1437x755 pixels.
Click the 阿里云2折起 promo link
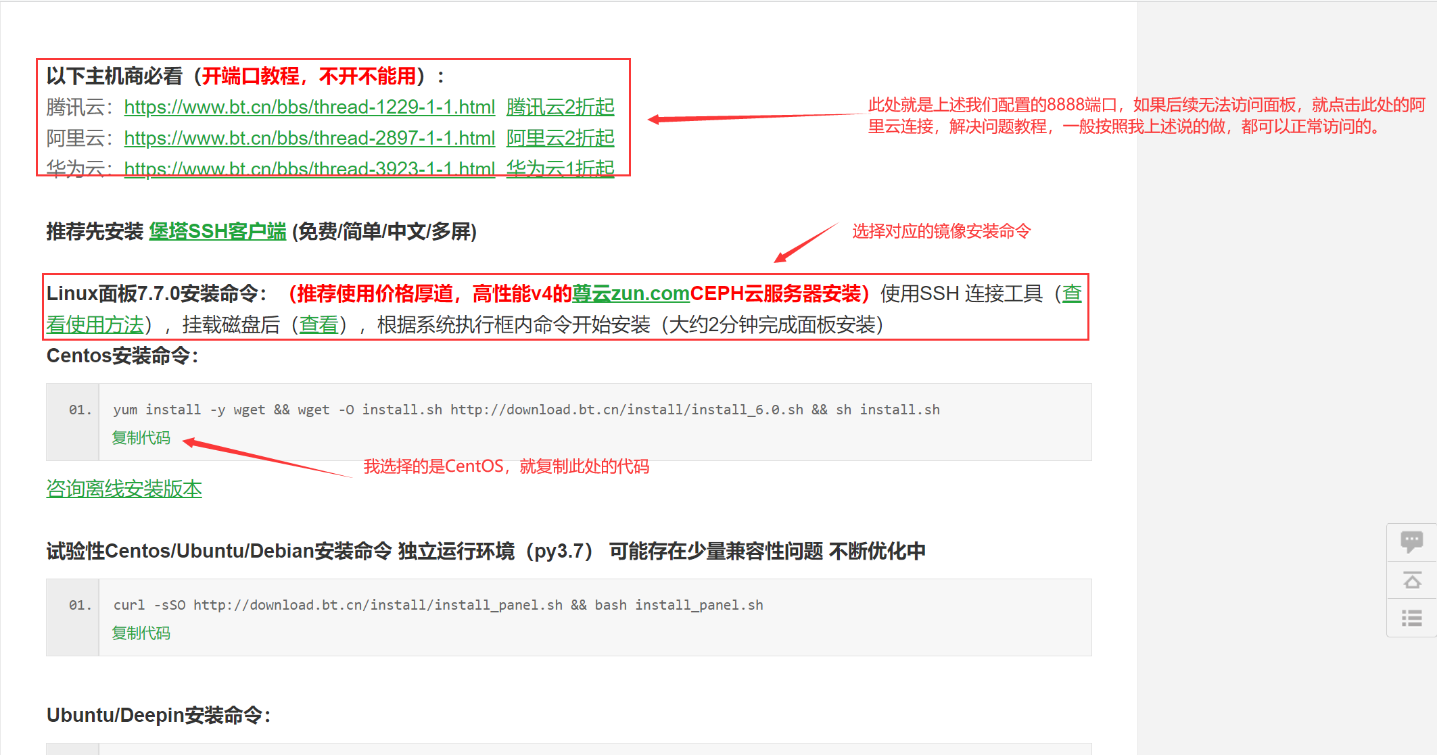click(x=561, y=138)
